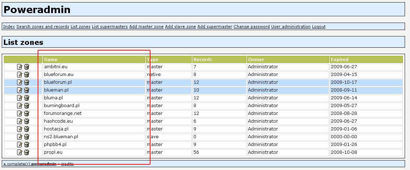The width and height of the screenshot is (410, 170).
Task: Edit the forumorange.net zone
Action: pyautogui.click(x=20, y=113)
